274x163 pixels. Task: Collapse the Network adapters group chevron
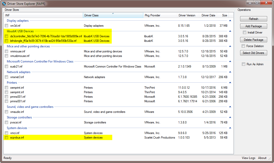click(x=230, y=72)
